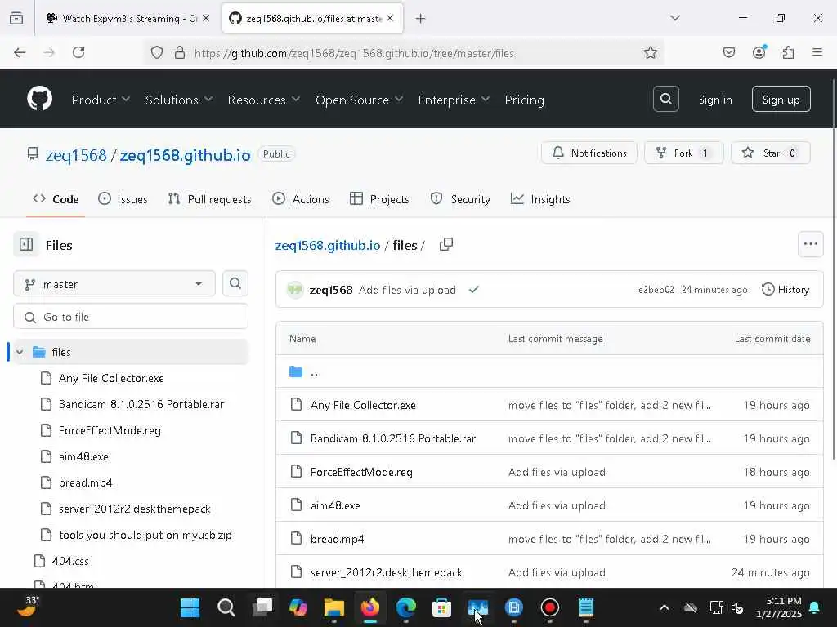Expand the Product menu

101,100
